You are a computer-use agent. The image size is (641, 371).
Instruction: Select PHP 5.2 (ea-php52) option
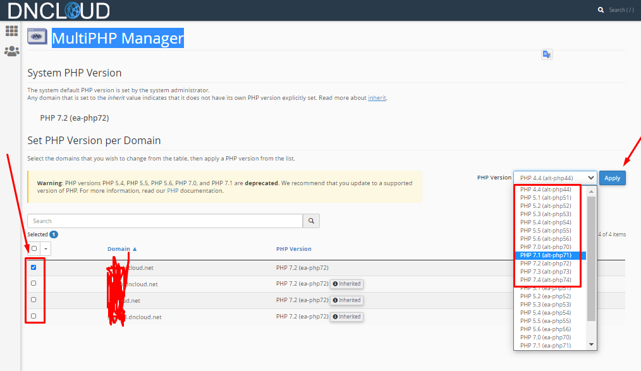(546, 296)
